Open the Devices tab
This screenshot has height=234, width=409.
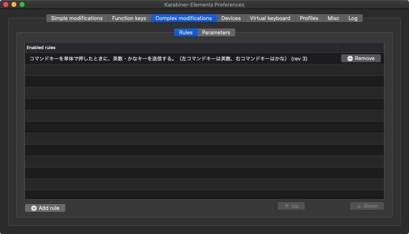231,18
